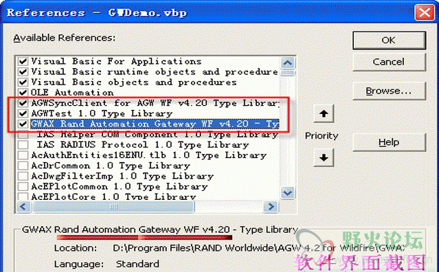Select highlighted 'GWAX Rand Automation Gateway' row

click(x=155, y=124)
